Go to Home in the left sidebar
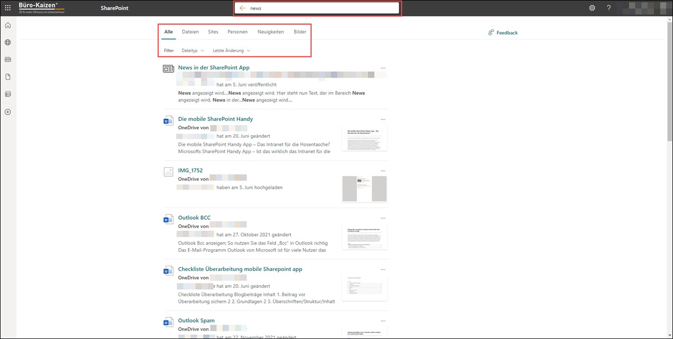Image resolution: width=673 pixels, height=339 pixels. (7, 25)
